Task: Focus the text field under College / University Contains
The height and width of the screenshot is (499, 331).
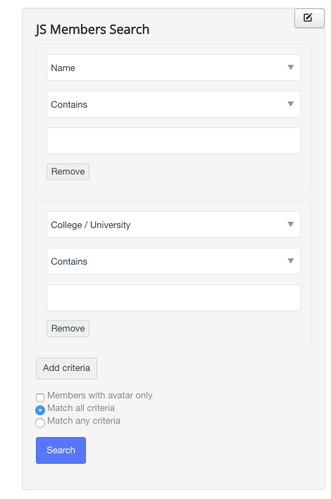Action: point(173,298)
